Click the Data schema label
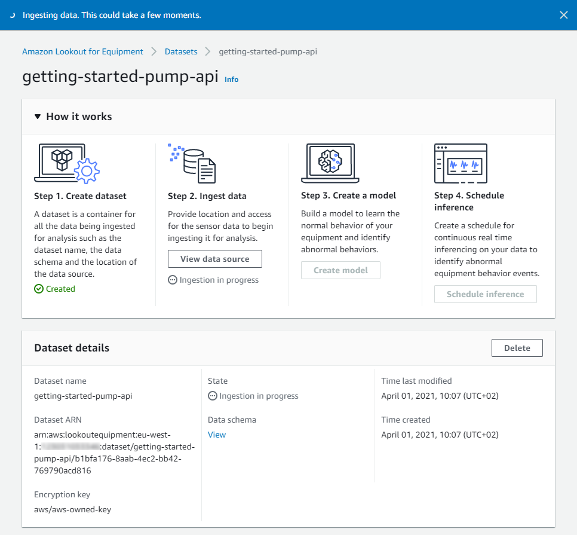 coord(232,420)
